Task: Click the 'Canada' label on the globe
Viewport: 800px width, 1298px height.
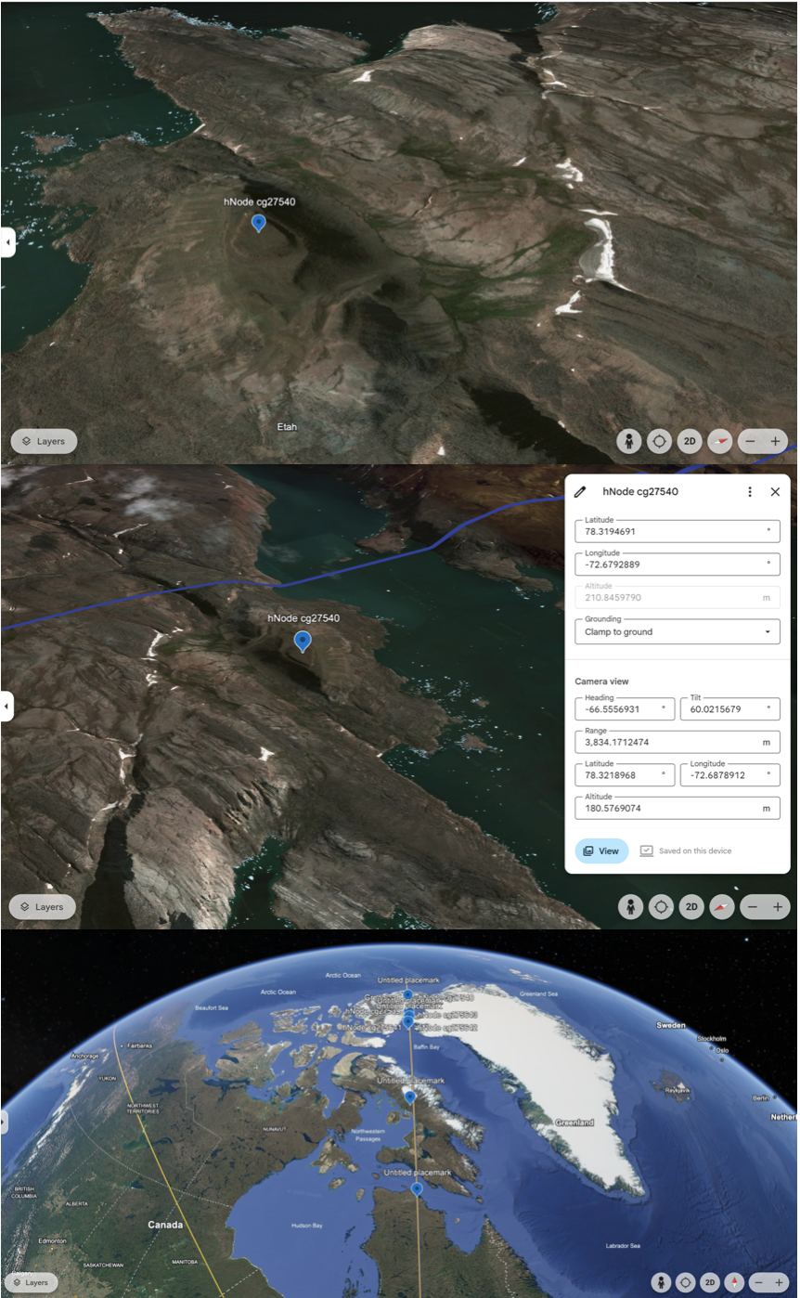Action: (x=165, y=1225)
